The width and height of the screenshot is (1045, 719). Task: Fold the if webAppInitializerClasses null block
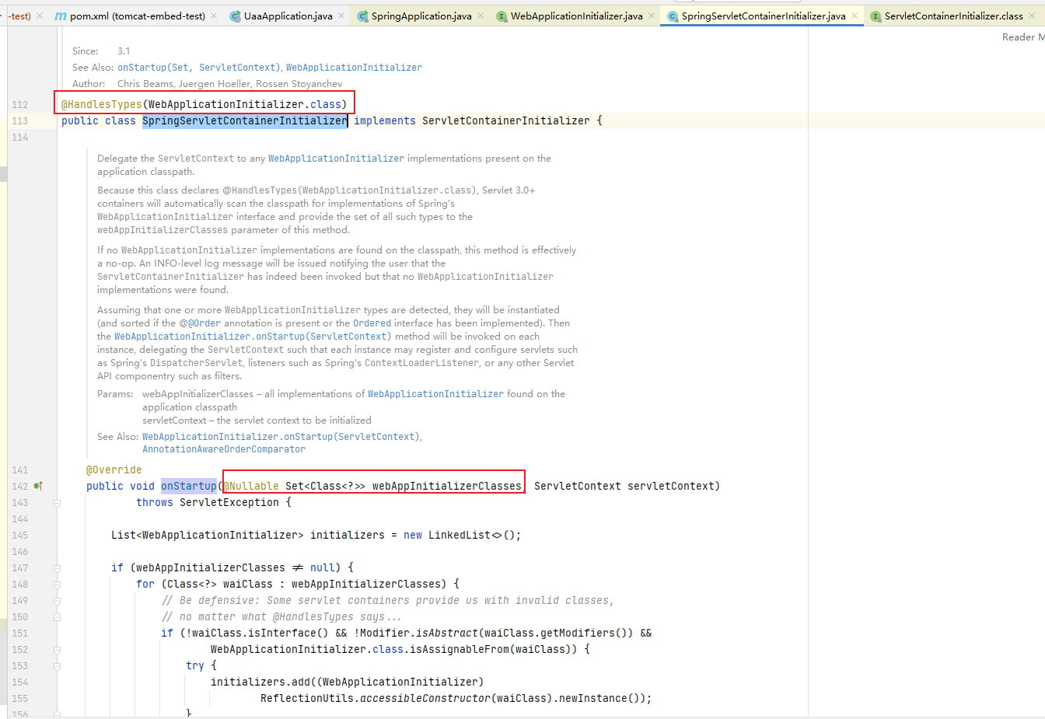point(57,568)
